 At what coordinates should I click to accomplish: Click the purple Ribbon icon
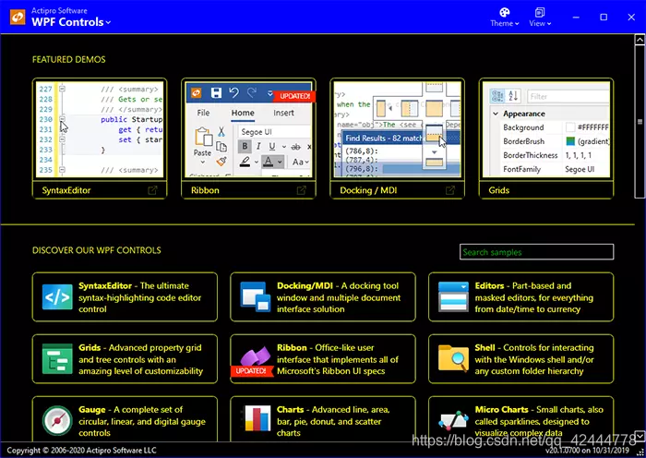(x=256, y=356)
